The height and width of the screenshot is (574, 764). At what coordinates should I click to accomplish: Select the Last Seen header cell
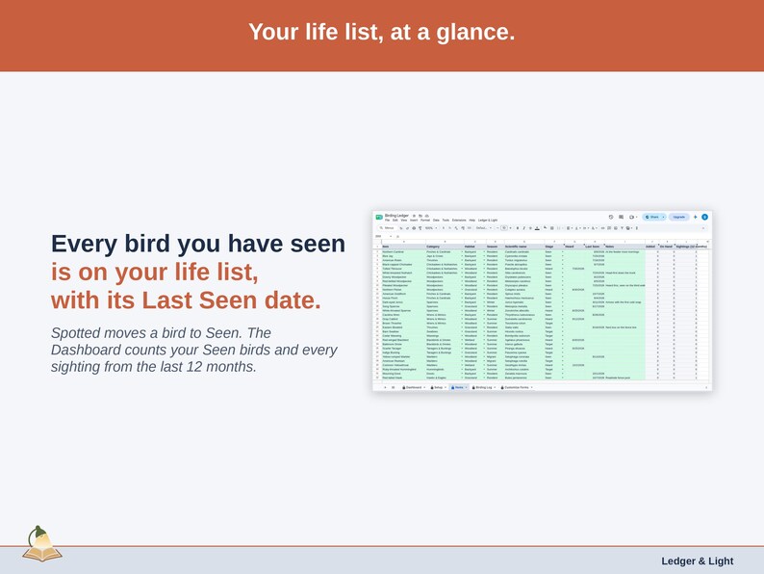[594, 247]
